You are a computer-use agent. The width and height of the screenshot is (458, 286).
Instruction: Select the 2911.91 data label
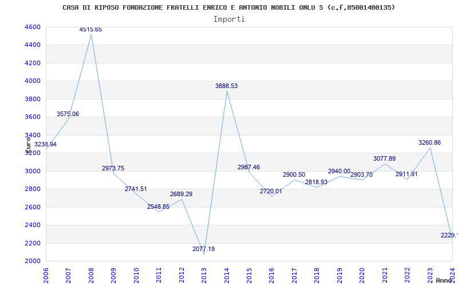[406, 174]
